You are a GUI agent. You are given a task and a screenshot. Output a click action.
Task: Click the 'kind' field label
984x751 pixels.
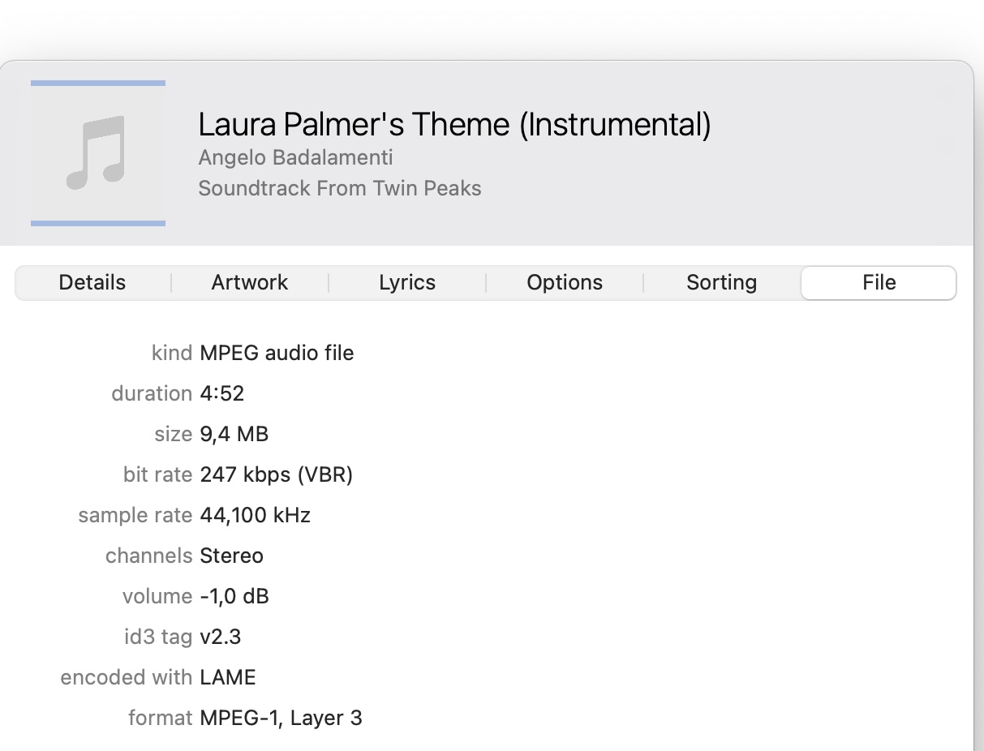[x=172, y=353]
